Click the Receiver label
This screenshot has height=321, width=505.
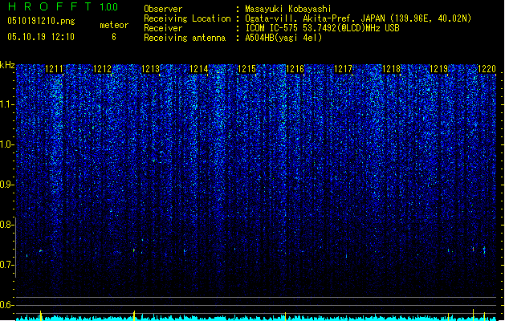coord(163,28)
